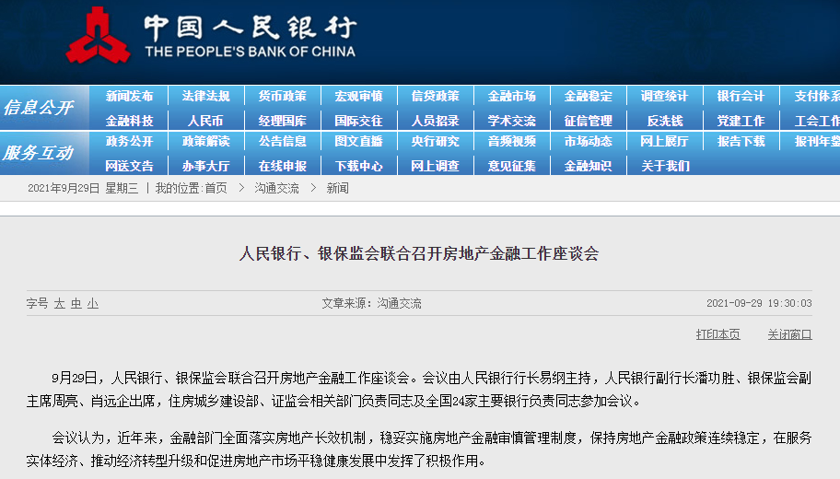
Task: Click the People's Bank of China red logo
Action: click(x=98, y=35)
